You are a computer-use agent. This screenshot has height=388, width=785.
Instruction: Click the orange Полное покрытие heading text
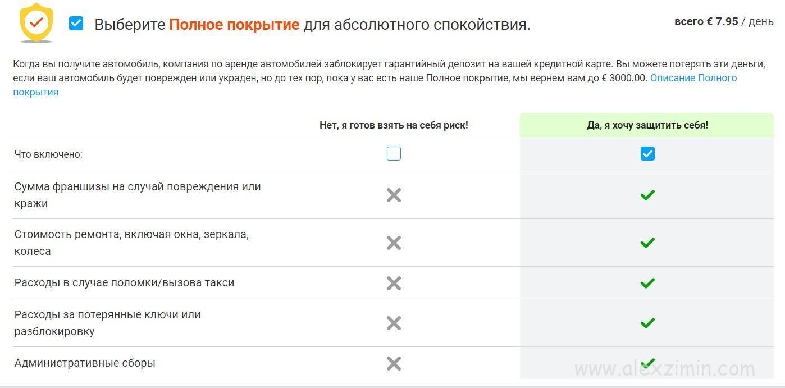234,25
